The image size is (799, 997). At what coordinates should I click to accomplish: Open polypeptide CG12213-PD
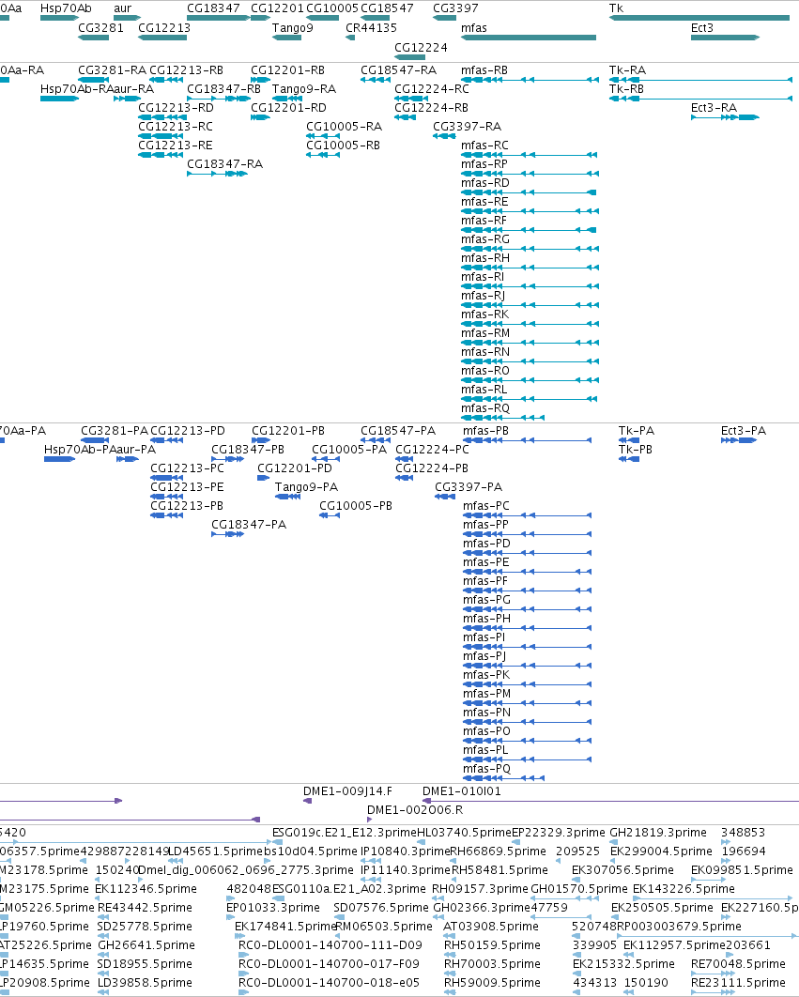[x=188, y=431]
